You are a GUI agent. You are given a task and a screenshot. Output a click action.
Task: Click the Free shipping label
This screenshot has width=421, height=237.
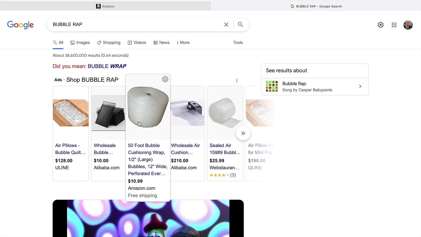click(142, 196)
